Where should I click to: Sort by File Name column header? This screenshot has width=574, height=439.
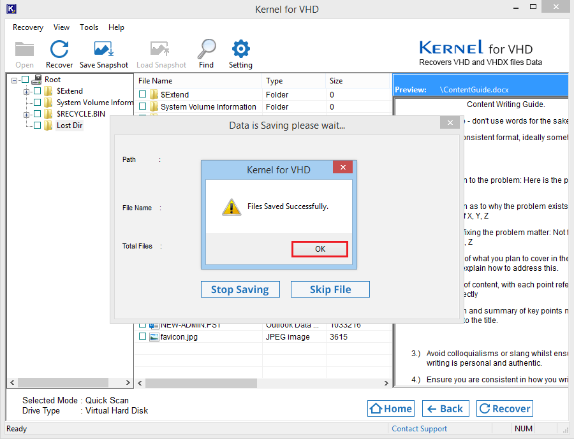click(x=198, y=81)
